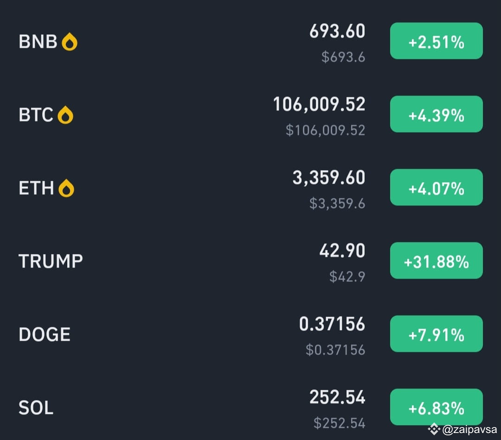Toggle the +4.07% change button

(436, 187)
